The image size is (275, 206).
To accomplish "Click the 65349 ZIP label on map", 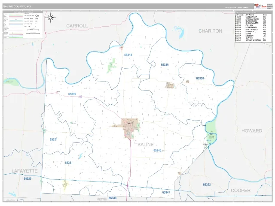I will [x=165, y=65].
